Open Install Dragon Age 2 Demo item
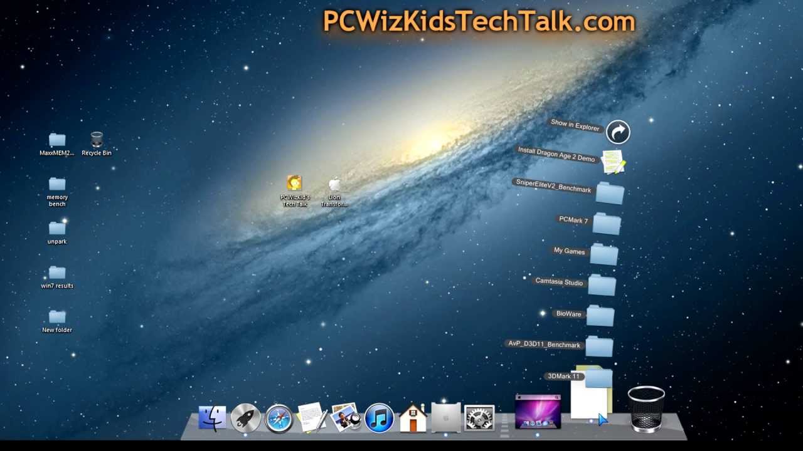Screen dimensions: 803x451 point(613,162)
